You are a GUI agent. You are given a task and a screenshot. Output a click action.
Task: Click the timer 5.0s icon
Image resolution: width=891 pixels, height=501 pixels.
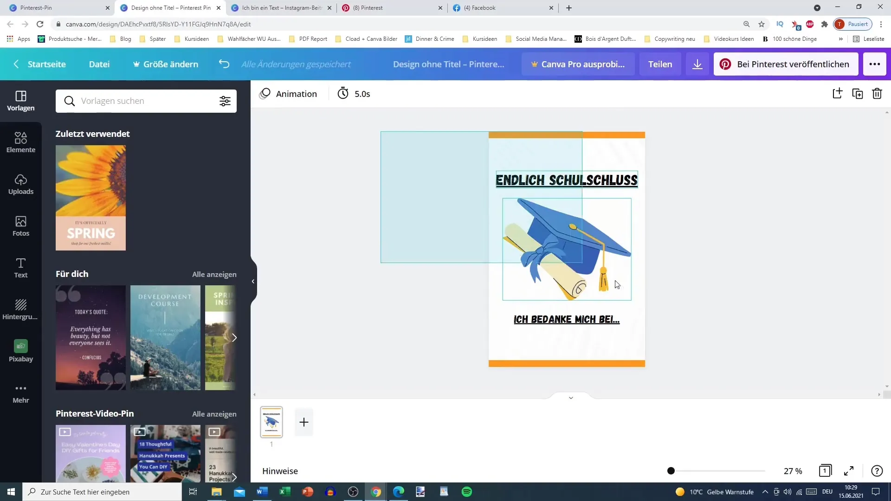(343, 94)
